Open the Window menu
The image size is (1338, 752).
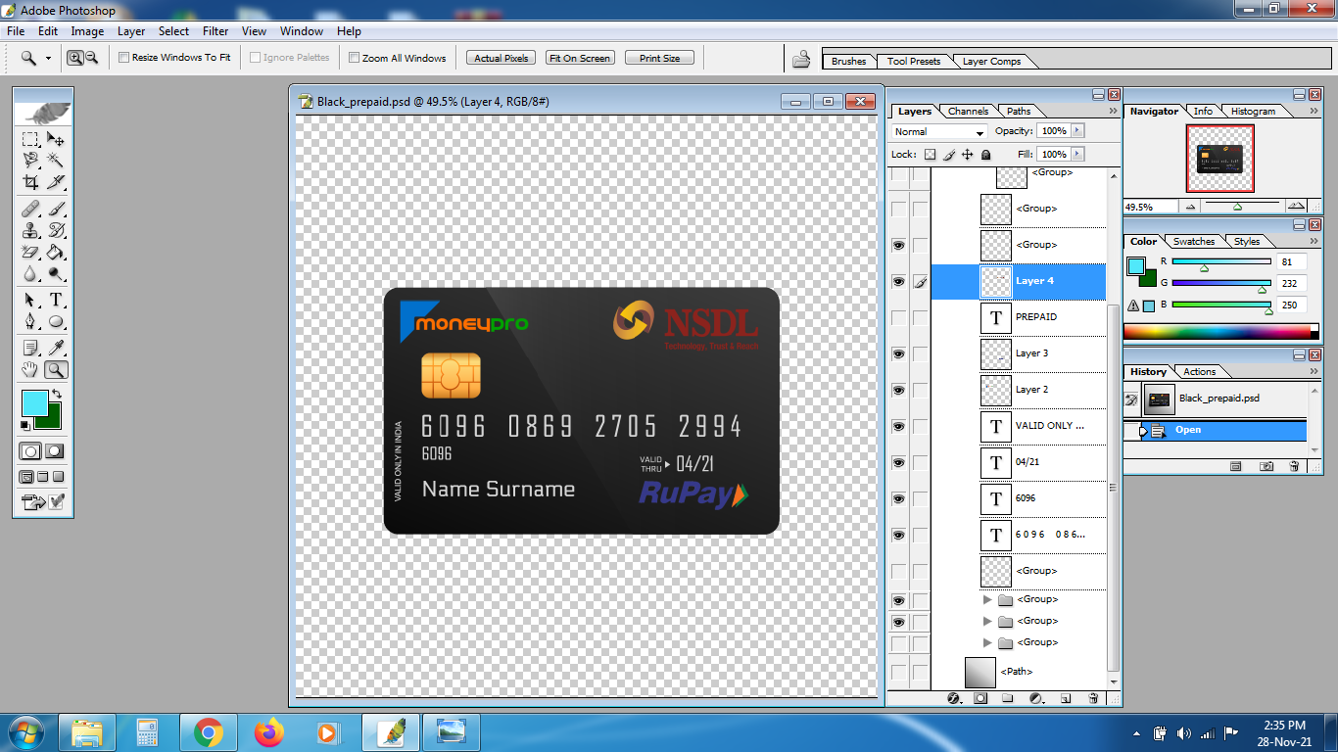click(x=302, y=31)
